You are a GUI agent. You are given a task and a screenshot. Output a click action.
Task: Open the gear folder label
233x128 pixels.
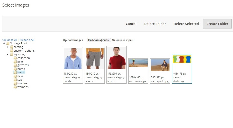(x=20, y=62)
